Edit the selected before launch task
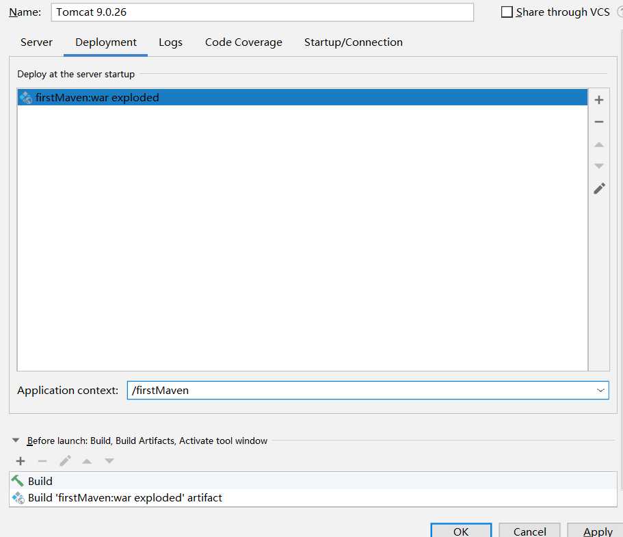The width and height of the screenshot is (623, 537). tap(65, 460)
